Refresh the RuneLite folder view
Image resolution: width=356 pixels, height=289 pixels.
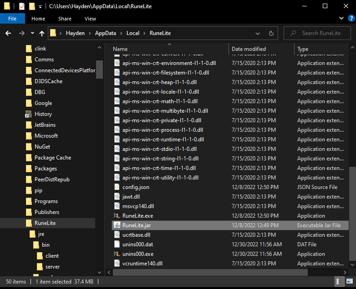pos(271,33)
